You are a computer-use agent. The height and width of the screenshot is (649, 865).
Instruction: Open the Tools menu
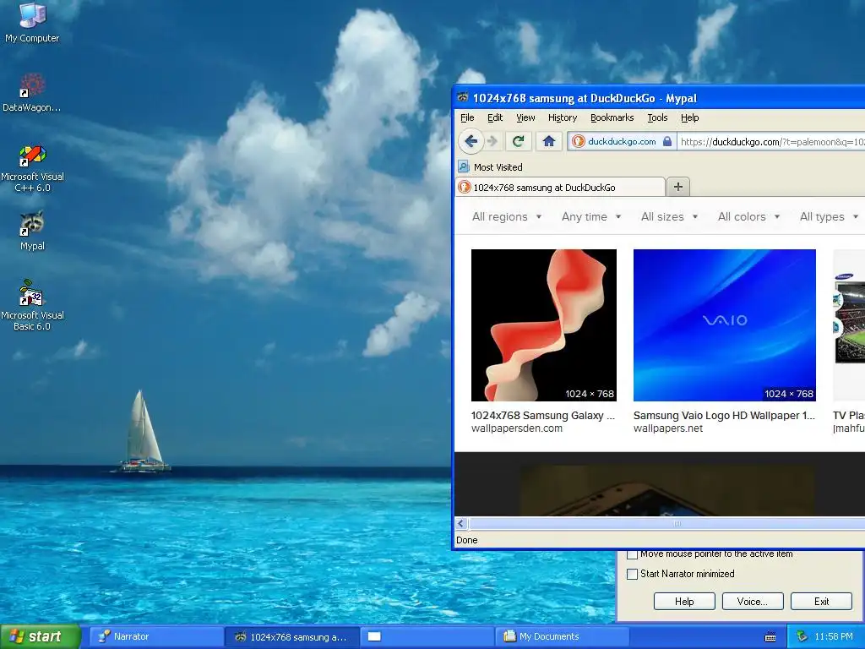tap(657, 117)
